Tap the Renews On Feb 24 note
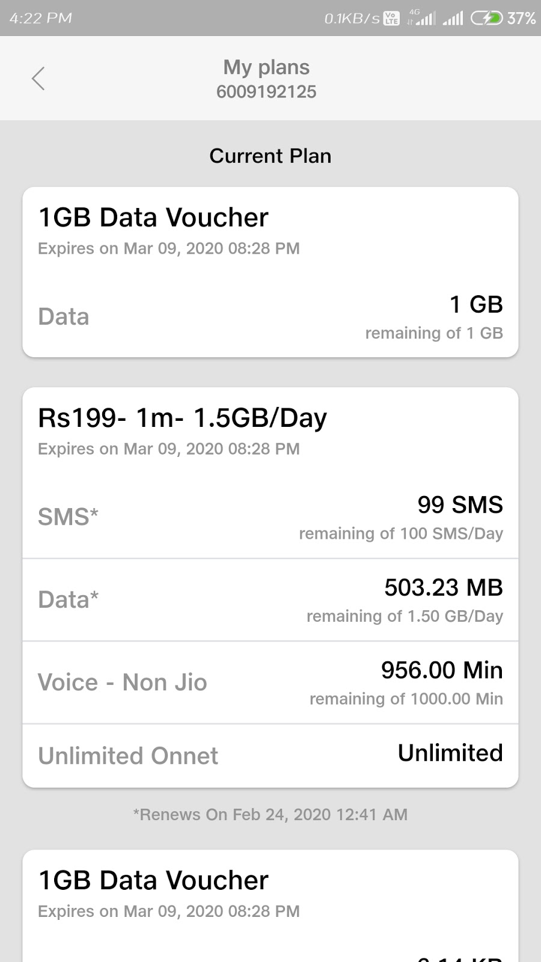Screen dimensions: 541x962 click(x=270, y=815)
